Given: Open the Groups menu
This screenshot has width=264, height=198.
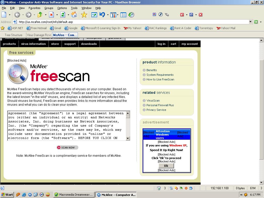Looking at the screenshot, I should [49, 8].
